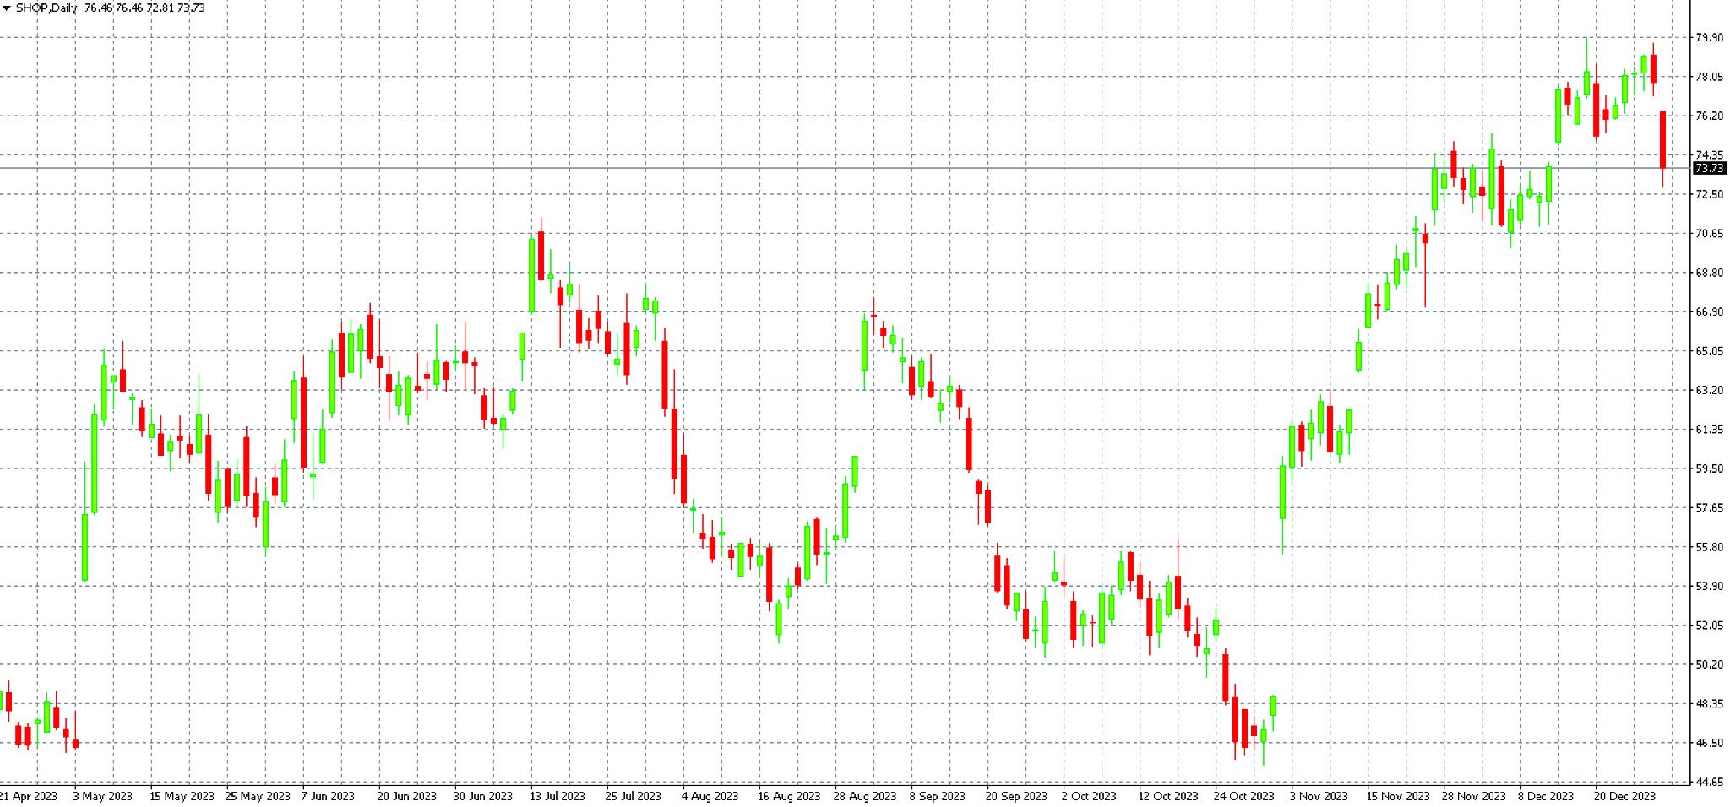Click the SHOP,Daily chart title text
The image size is (1730, 807).
tap(46, 8)
